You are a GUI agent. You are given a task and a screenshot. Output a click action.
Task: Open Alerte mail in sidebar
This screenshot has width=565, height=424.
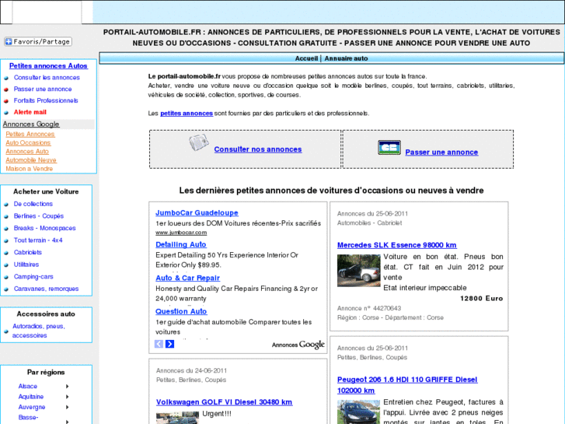(x=30, y=112)
